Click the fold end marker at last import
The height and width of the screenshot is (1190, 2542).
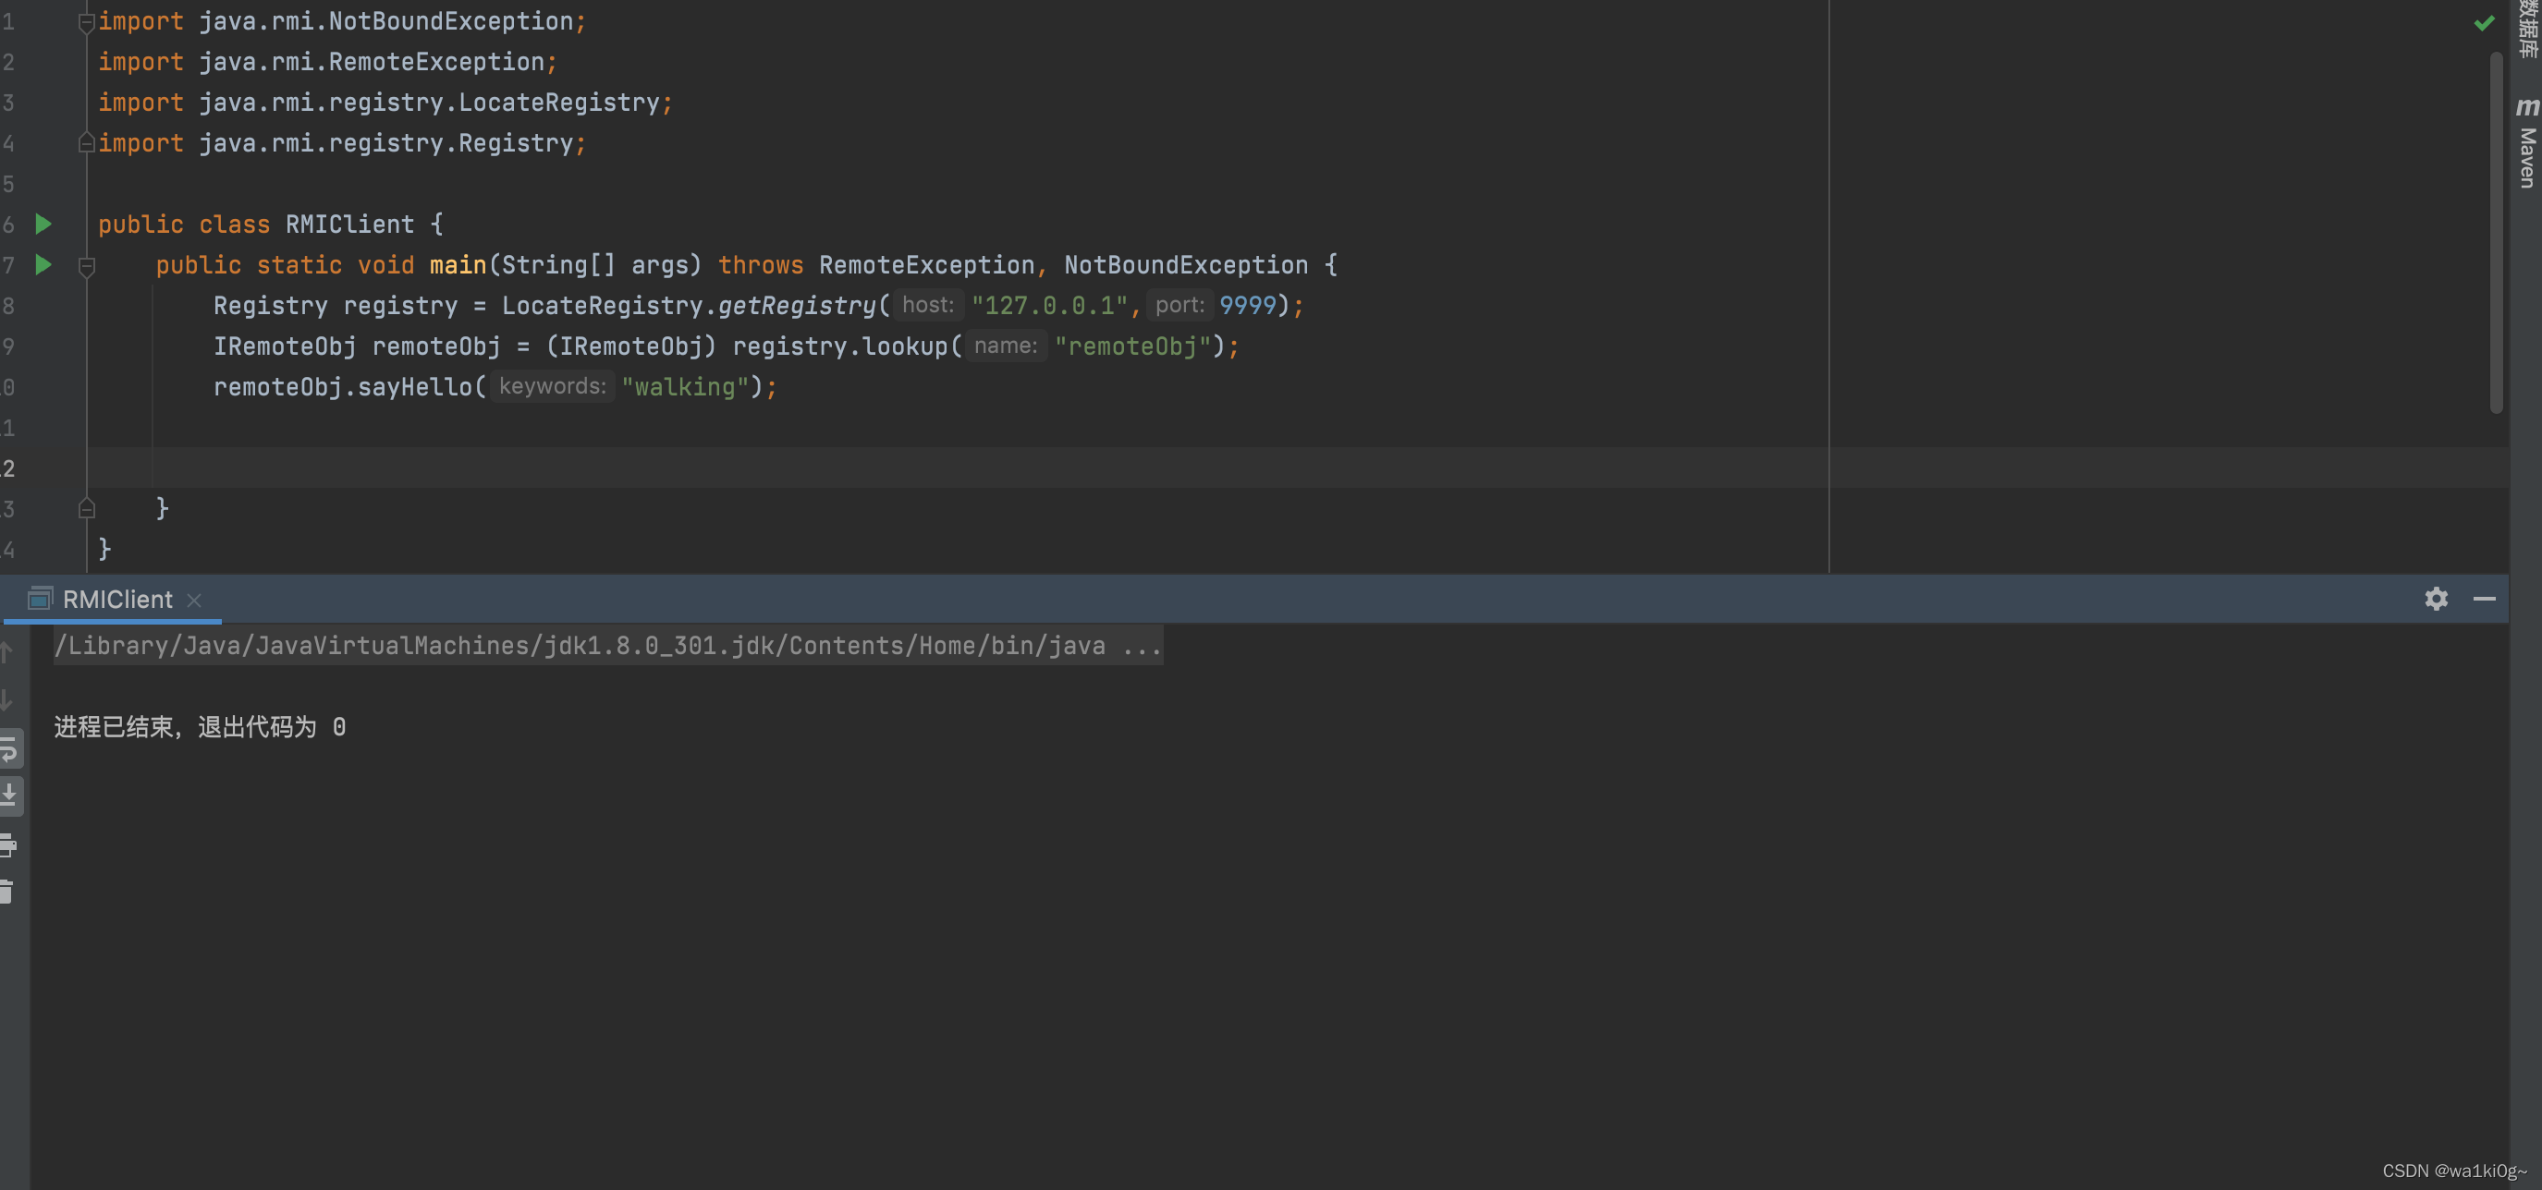coord(86,143)
